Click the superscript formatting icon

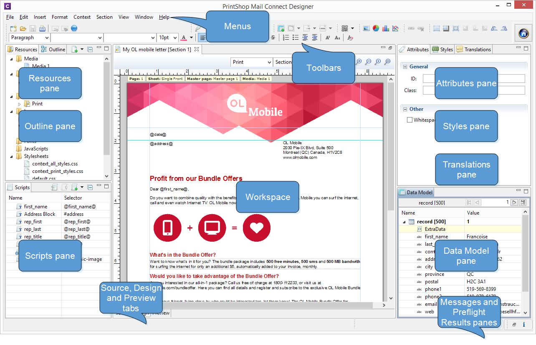coord(328,37)
